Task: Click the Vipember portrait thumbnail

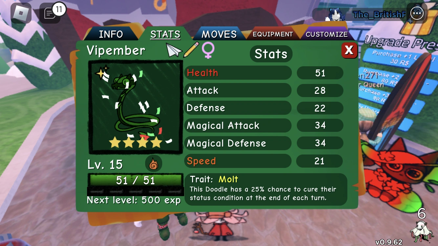Action: (x=136, y=107)
